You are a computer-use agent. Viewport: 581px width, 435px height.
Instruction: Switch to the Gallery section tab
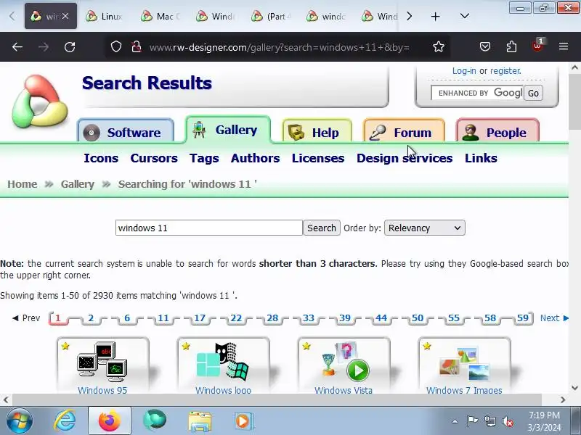228,130
